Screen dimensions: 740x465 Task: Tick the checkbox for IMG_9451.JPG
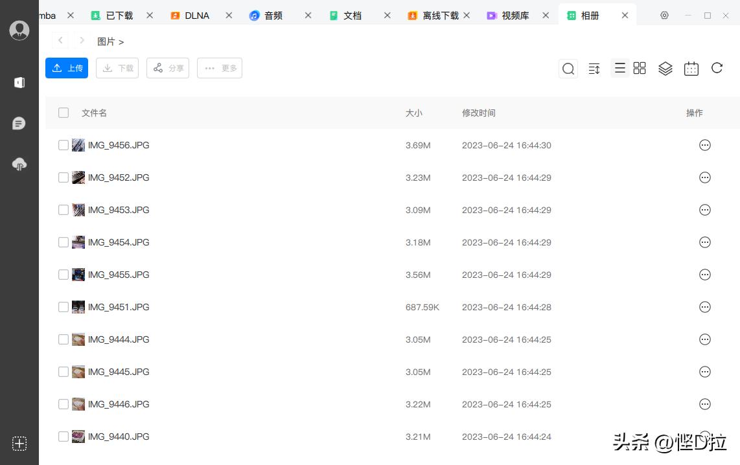63,307
